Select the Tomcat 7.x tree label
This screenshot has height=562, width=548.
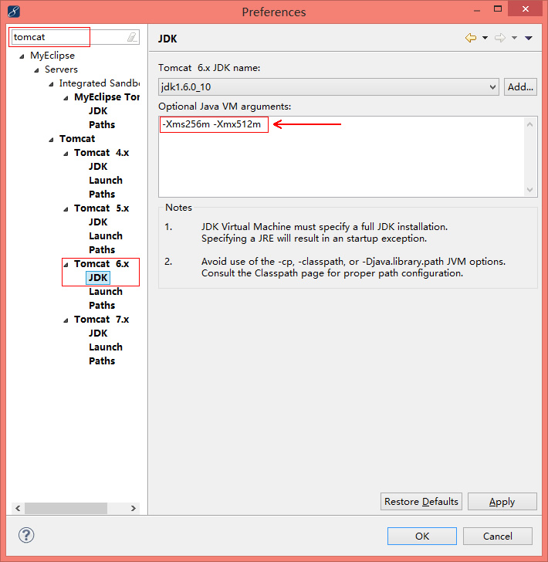point(101,320)
